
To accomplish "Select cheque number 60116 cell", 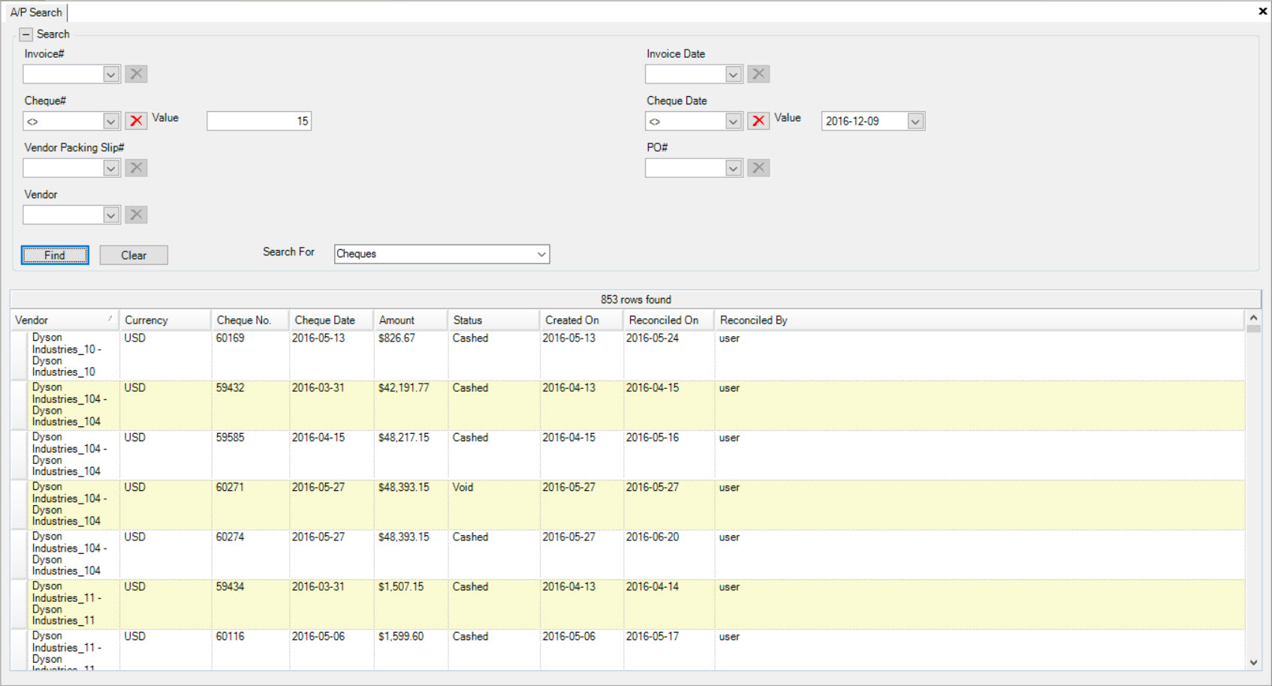I will (251, 649).
